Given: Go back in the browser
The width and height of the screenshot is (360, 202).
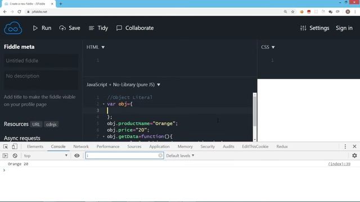Looking at the screenshot, I should [5, 12].
